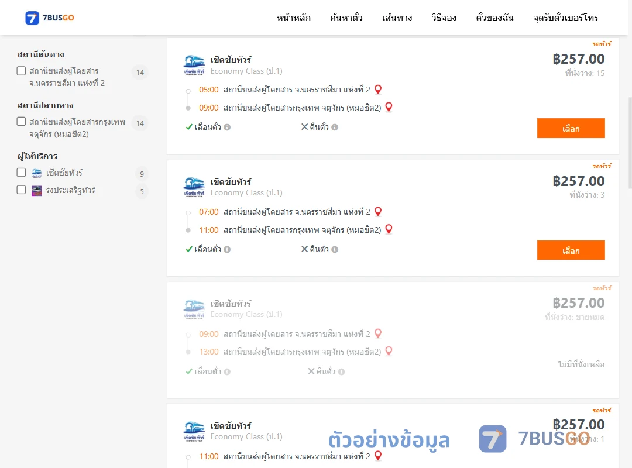Open the จุดรับตั๋วเบอร์โทร menu item
This screenshot has height=468, width=632.
coord(565,18)
